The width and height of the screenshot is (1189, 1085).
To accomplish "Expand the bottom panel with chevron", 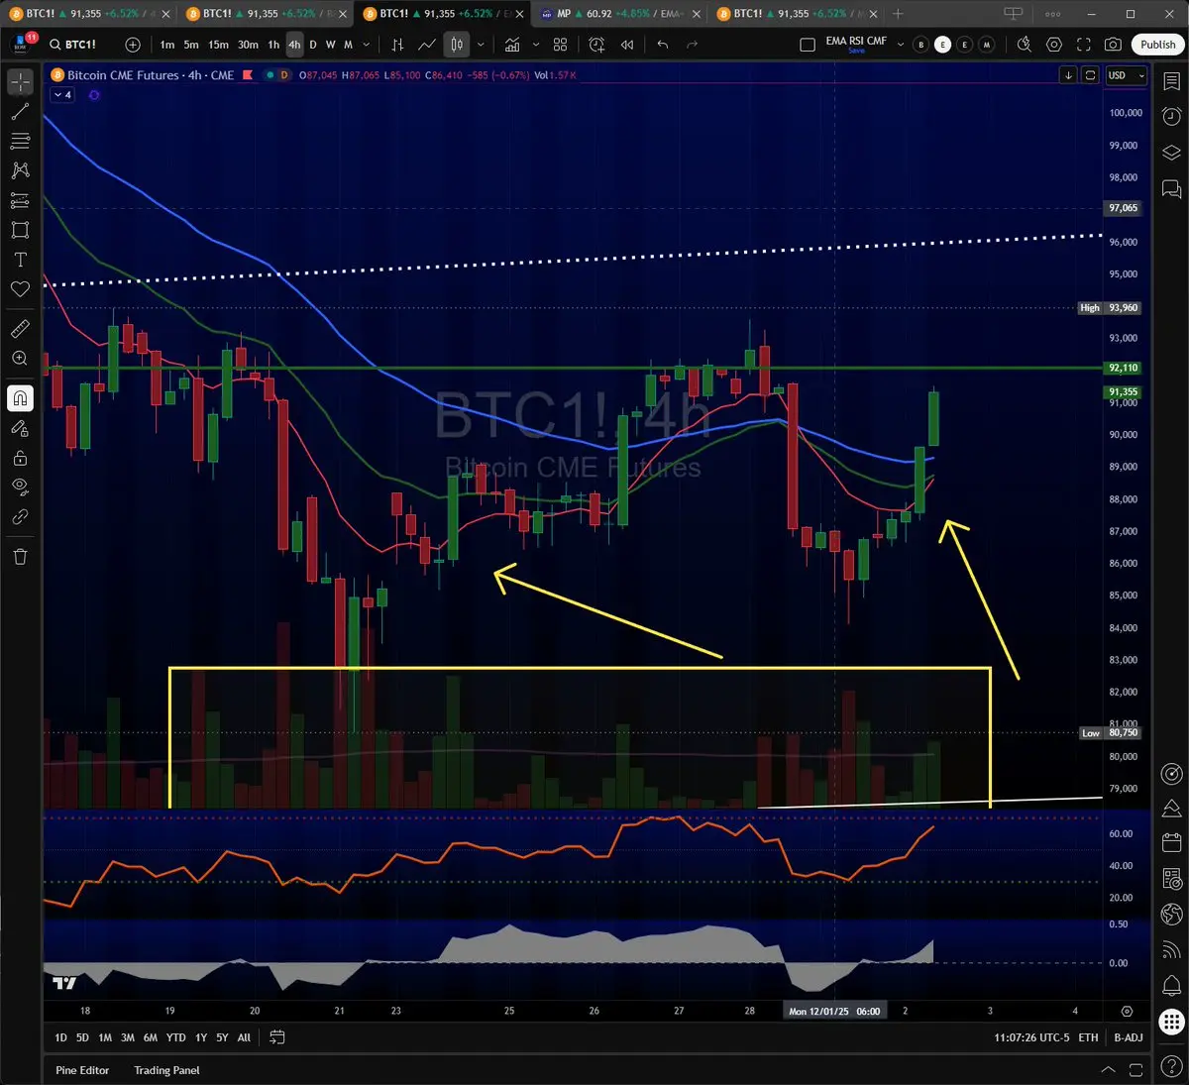I will coord(1109,1070).
